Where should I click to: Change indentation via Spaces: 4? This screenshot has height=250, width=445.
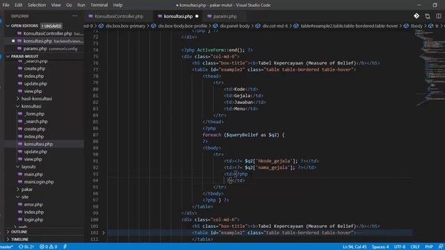click(380, 247)
